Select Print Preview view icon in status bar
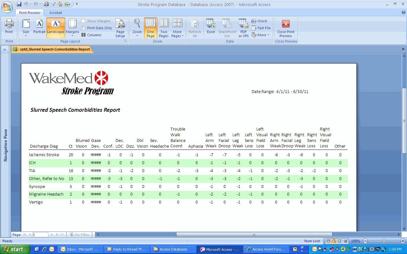The height and width of the screenshot is (254, 407). point(334,241)
